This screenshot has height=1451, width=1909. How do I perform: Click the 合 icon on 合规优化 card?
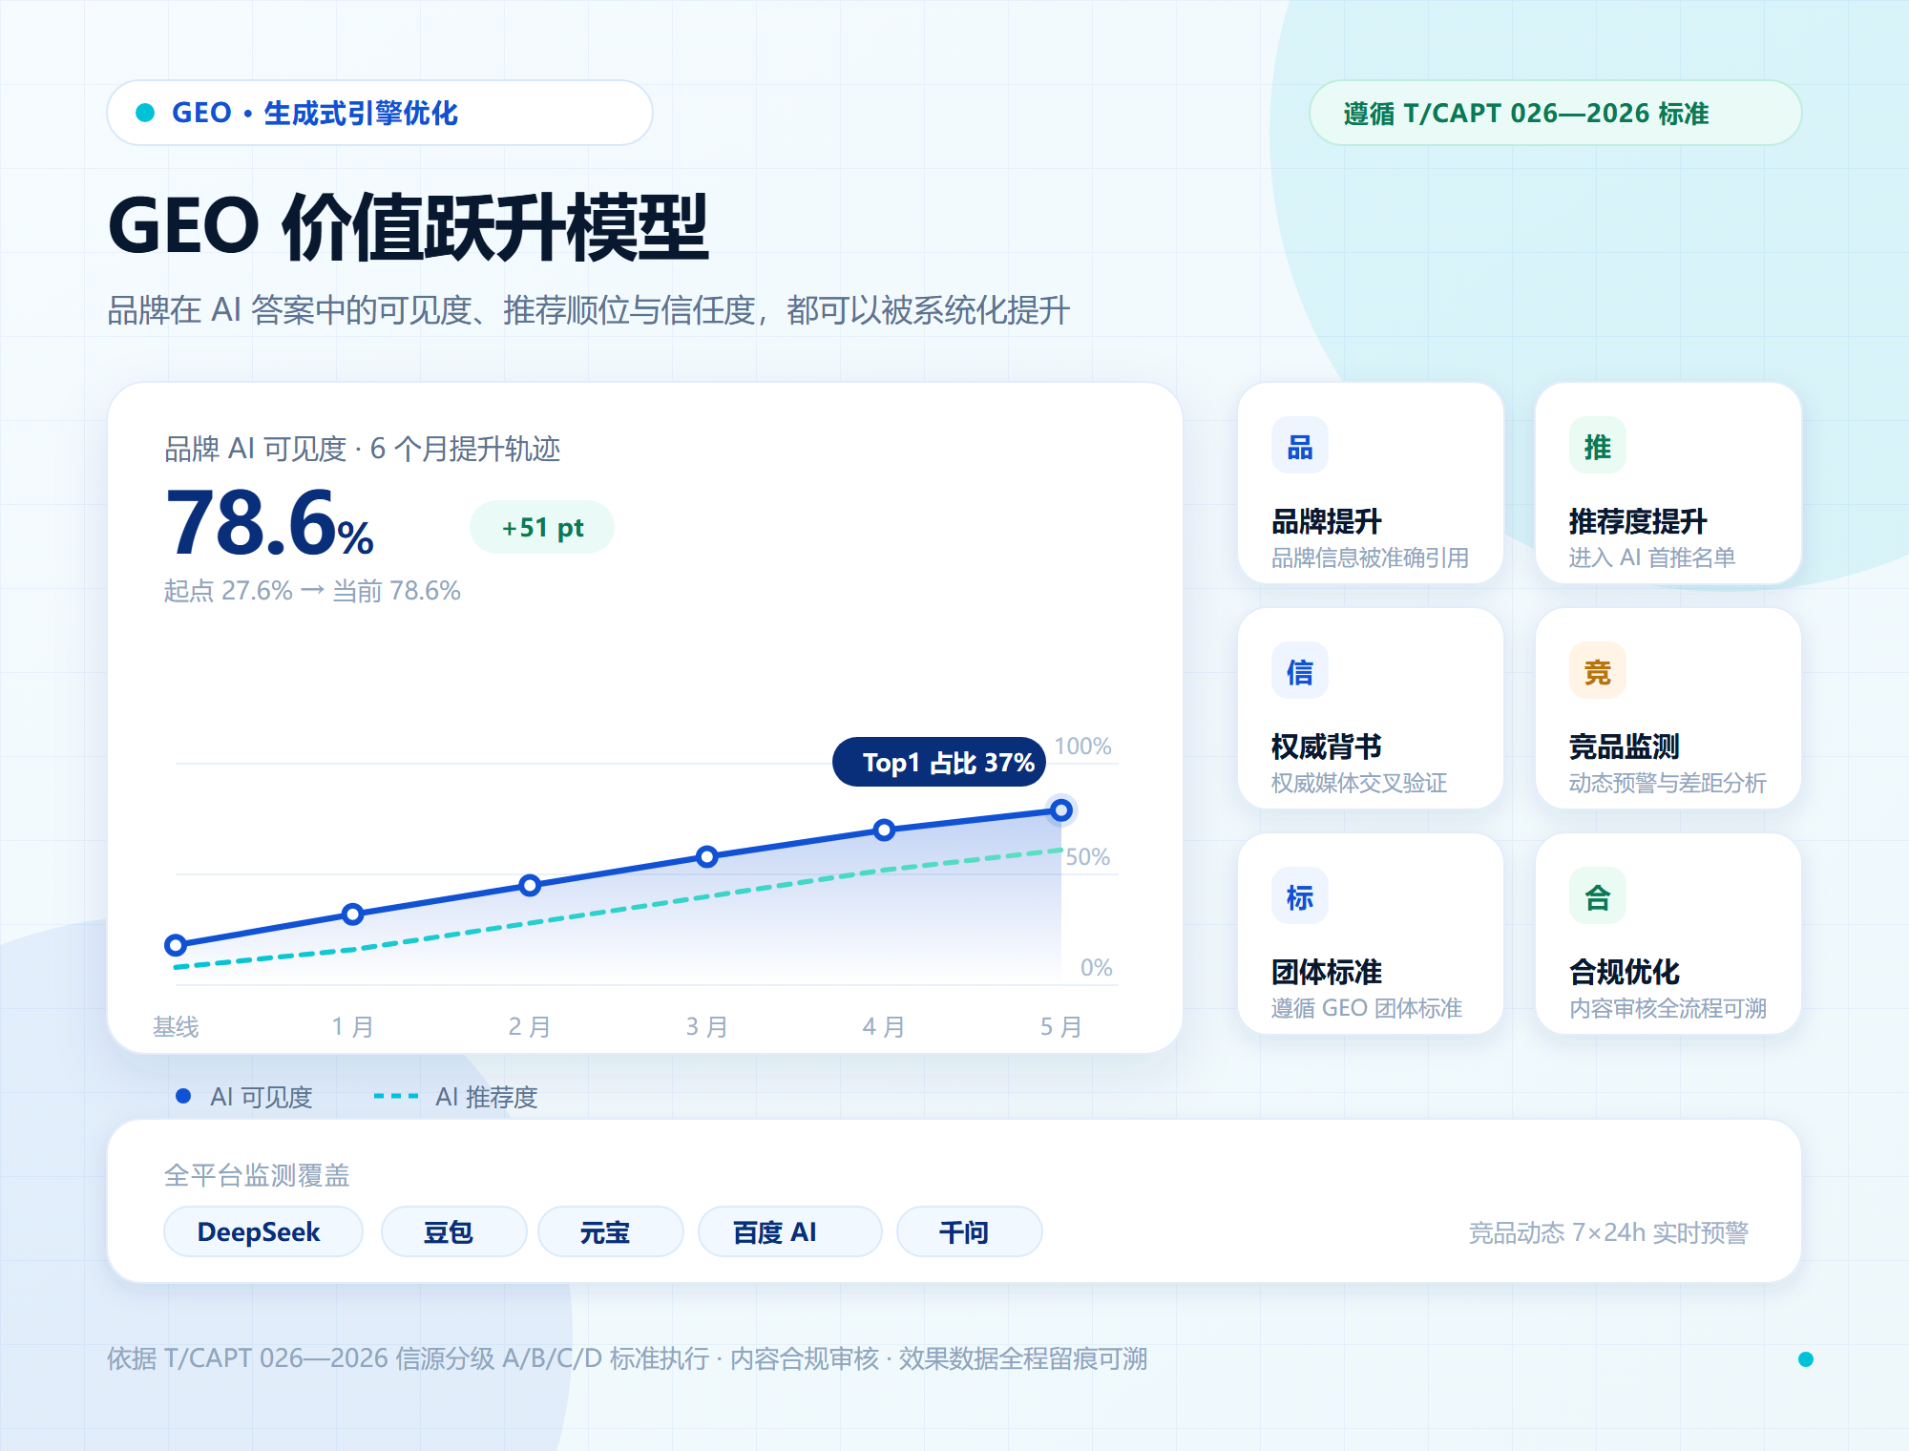tap(1598, 896)
